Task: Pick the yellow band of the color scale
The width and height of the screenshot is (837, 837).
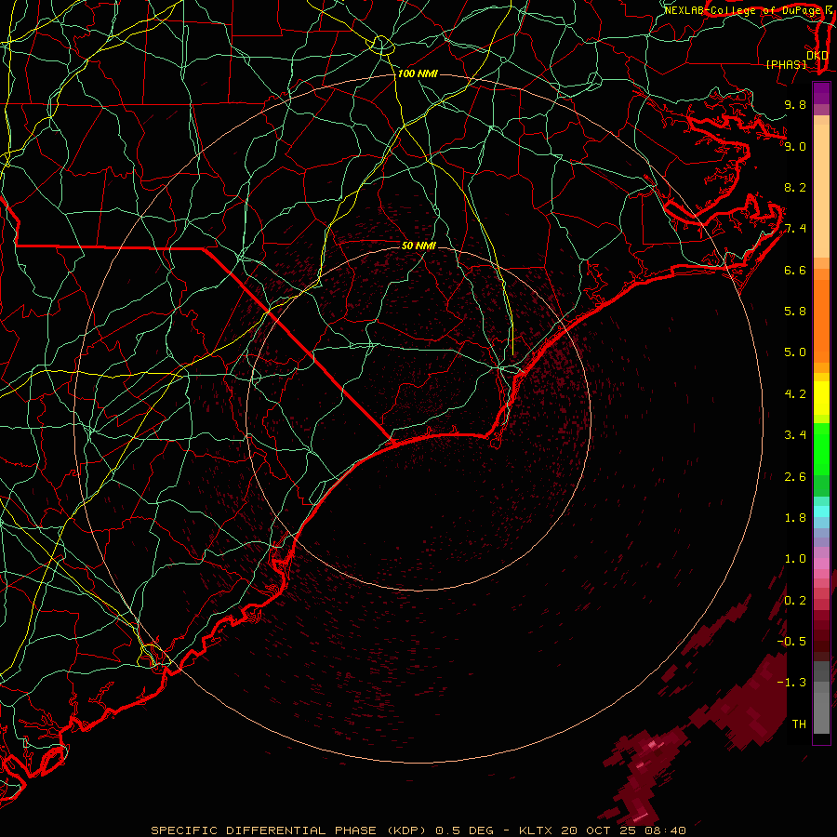Action: click(821, 398)
